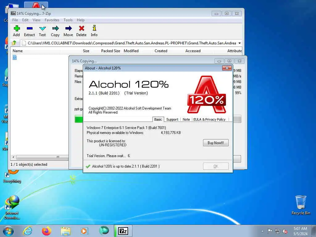Sort by Modified column header
The height and width of the screenshot is (237, 316).
131,51
